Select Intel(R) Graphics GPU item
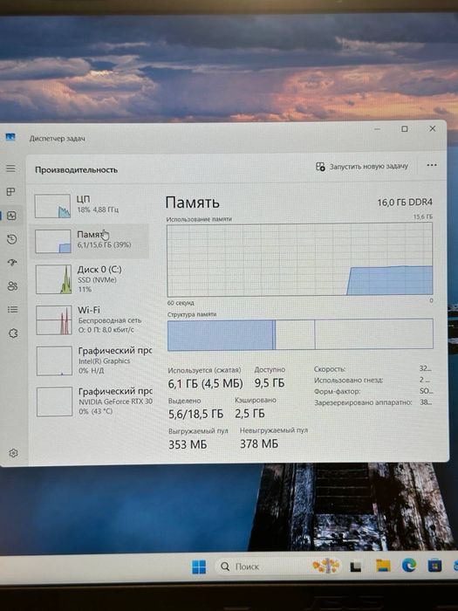 pyautogui.click(x=92, y=360)
